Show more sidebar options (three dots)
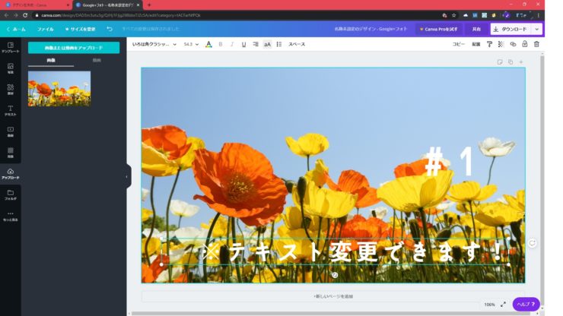Screen dimensions: 563x316 click(x=11, y=216)
